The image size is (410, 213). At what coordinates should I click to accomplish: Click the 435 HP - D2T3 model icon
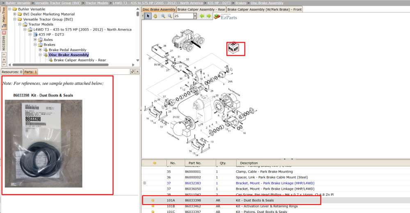35,34
